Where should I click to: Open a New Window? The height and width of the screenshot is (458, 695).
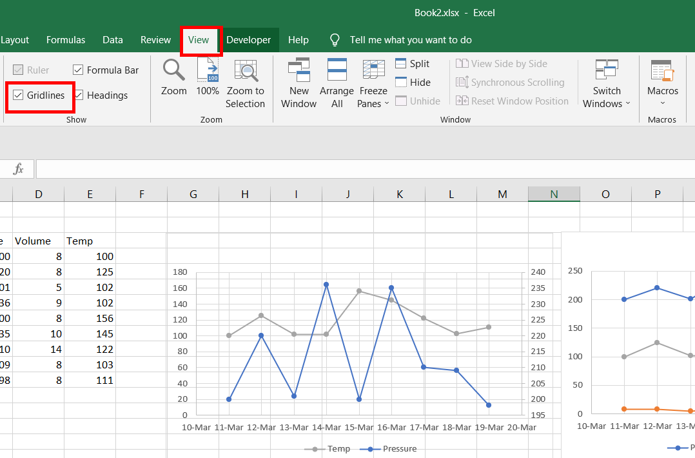[x=299, y=70]
